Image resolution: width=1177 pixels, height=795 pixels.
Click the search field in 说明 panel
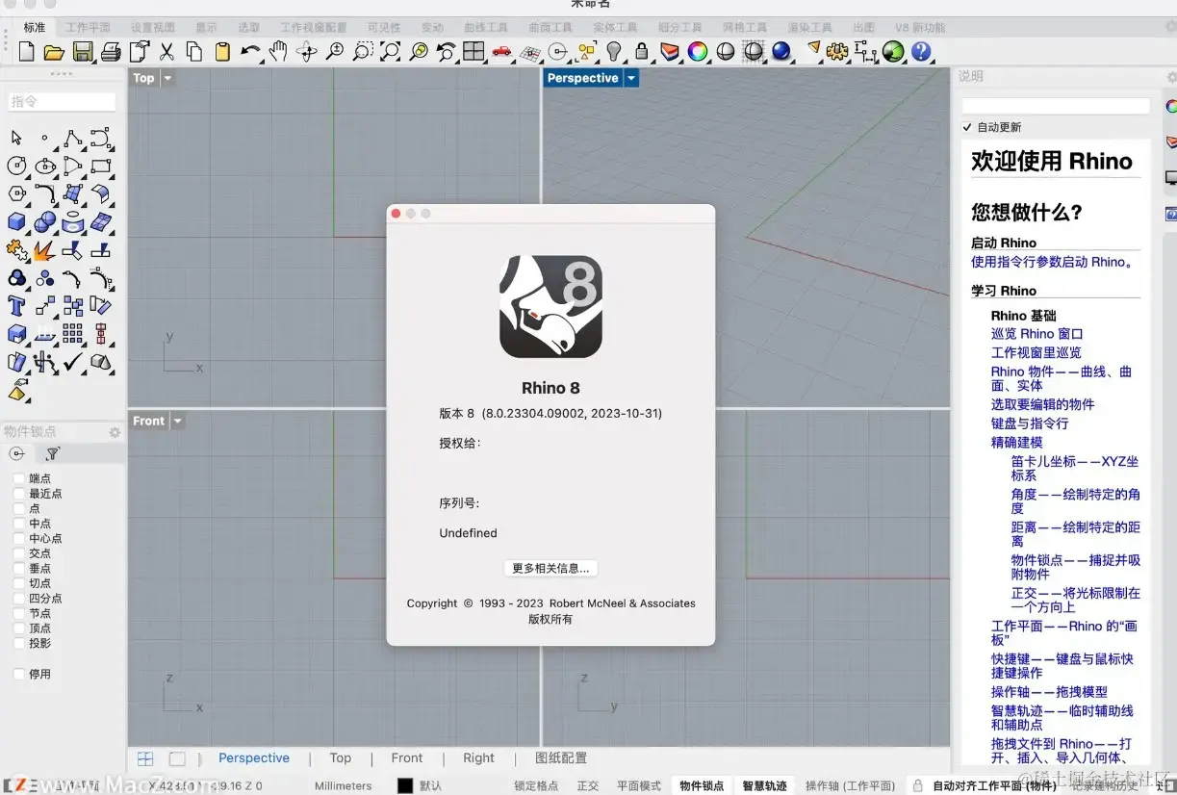[x=1056, y=106]
